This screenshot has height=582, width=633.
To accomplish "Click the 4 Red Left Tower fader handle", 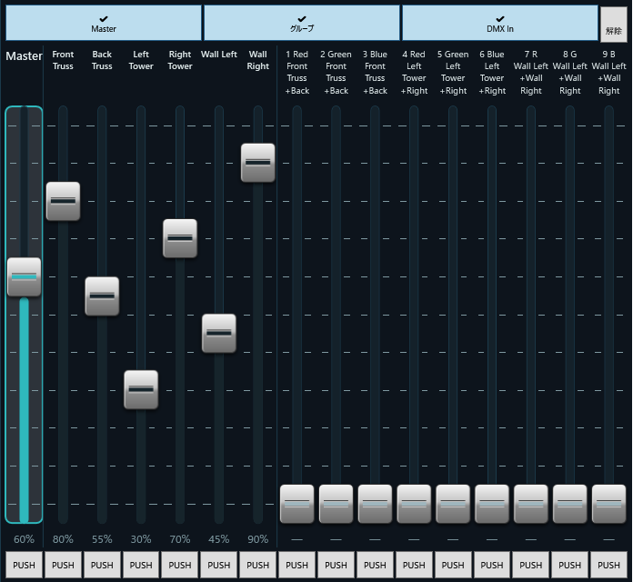I will click(414, 504).
